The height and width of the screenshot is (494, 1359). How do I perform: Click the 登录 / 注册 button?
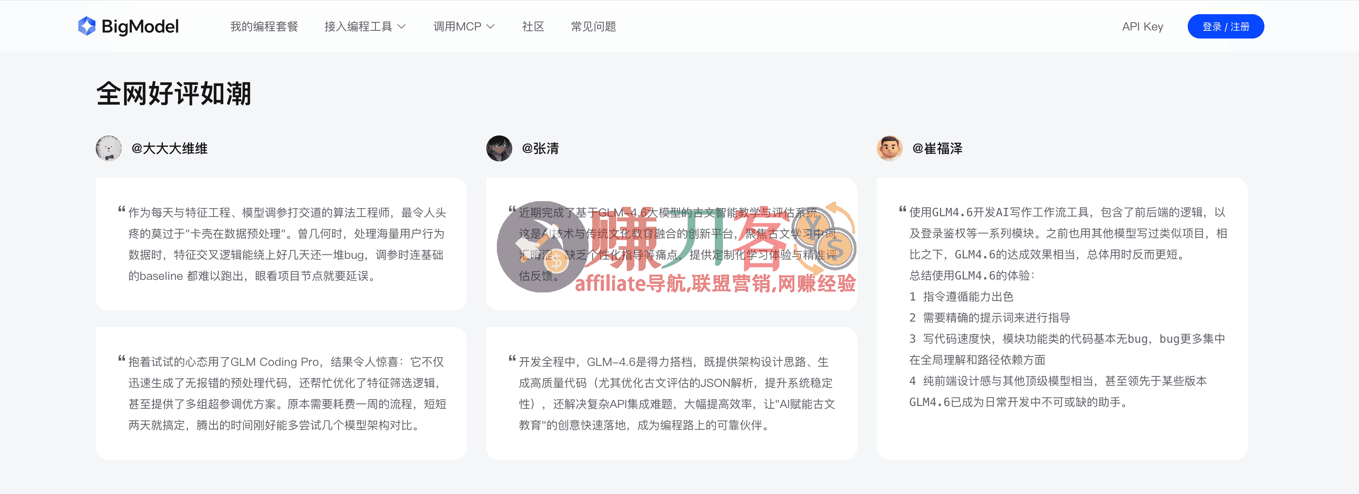tap(1225, 26)
